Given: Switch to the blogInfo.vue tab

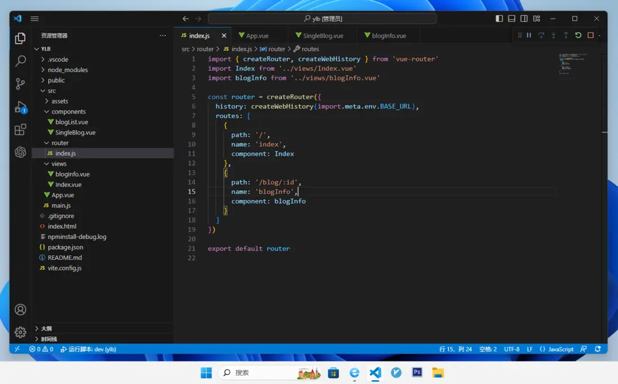Looking at the screenshot, I should pyautogui.click(x=388, y=35).
